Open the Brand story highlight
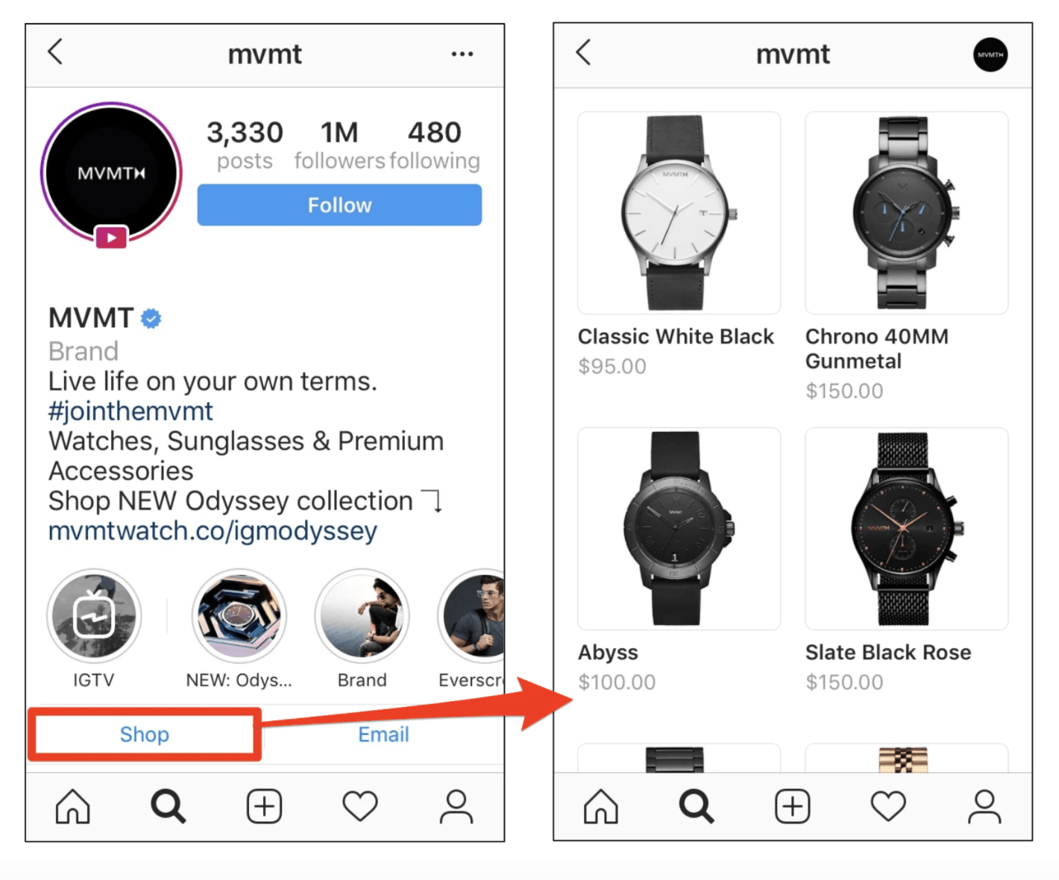 [362, 616]
